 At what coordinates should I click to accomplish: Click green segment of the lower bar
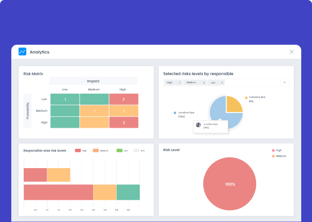[128, 192]
